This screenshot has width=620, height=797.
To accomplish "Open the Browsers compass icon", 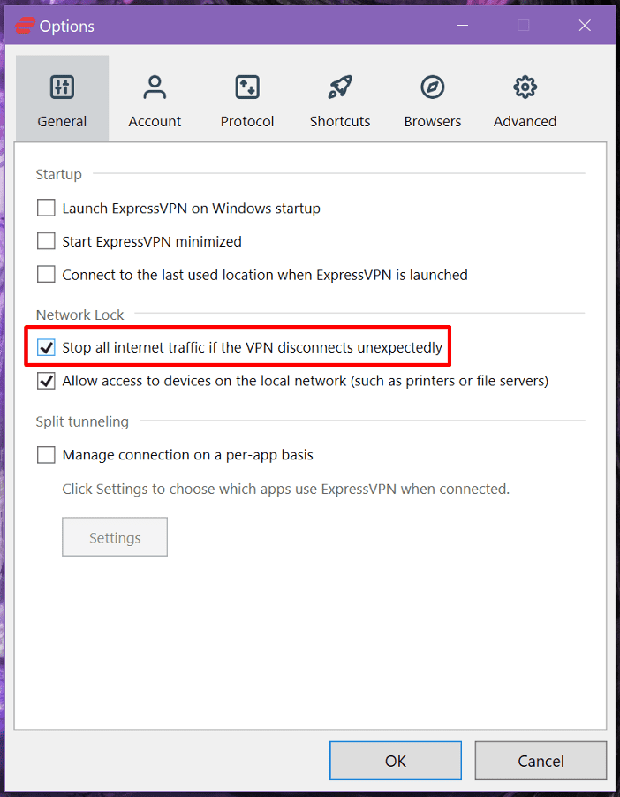I will (433, 87).
